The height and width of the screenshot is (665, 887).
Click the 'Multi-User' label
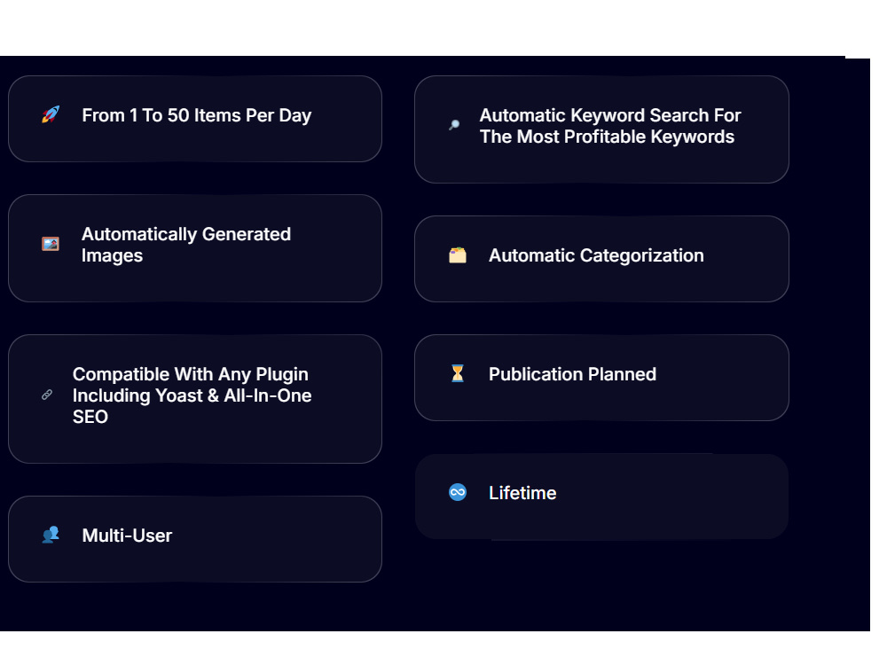(127, 536)
